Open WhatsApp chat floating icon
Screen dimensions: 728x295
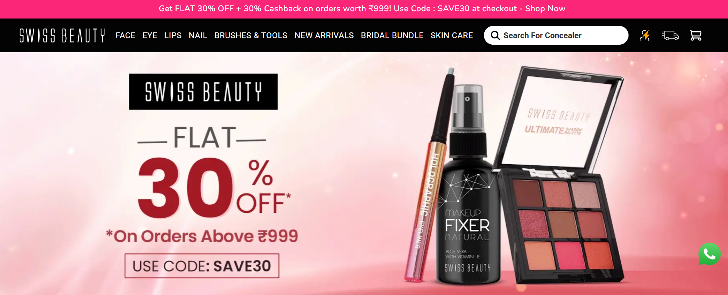(709, 254)
